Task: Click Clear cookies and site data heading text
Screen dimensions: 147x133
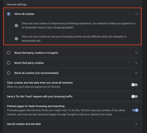Action: tap(40, 83)
